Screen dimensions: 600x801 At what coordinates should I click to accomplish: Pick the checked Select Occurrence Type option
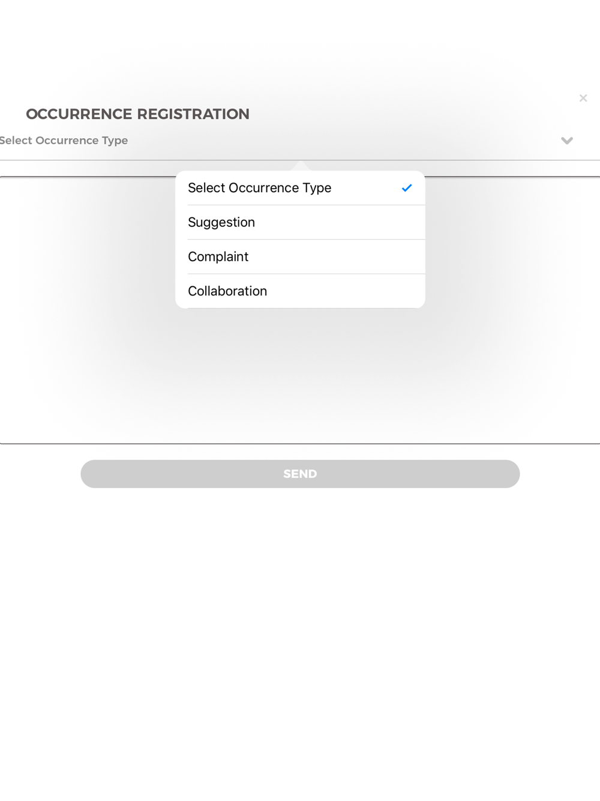300,188
